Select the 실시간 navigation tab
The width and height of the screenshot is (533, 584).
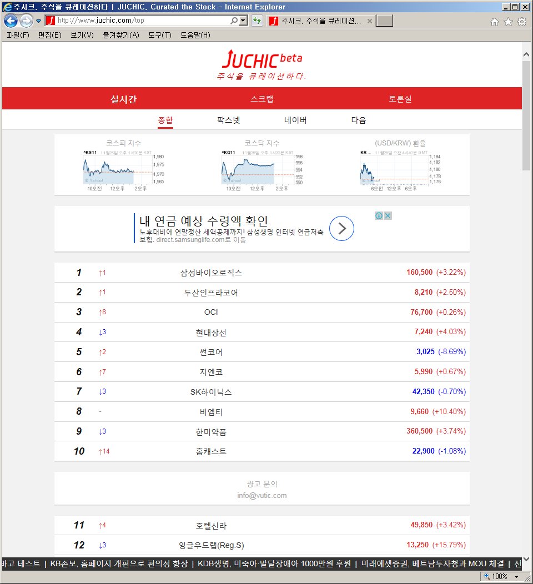pos(124,99)
